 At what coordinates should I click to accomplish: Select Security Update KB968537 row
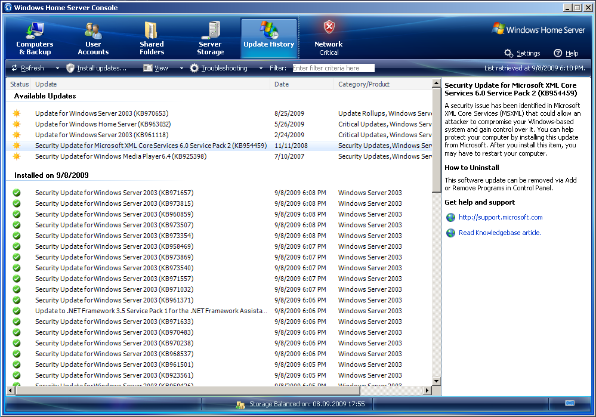point(220,354)
